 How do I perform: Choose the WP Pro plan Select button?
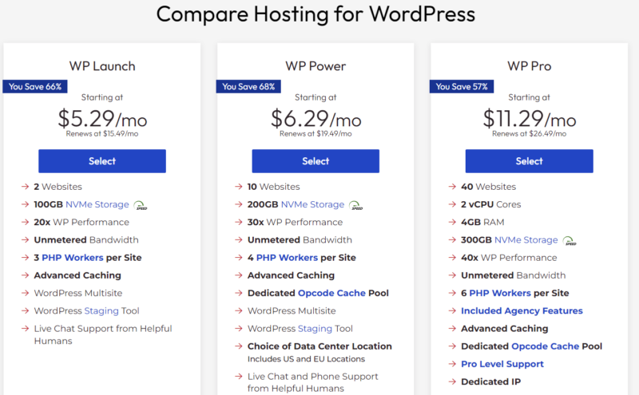(529, 161)
